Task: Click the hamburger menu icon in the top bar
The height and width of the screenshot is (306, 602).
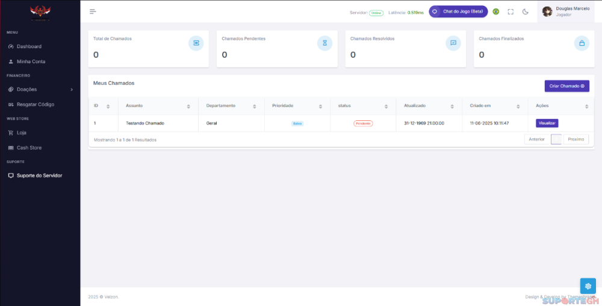Action: [93, 11]
